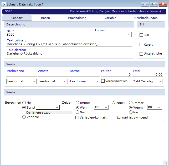Select the Fix radio button under Berechnen
The height and width of the screenshot is (166, 169).
(24, 103)
